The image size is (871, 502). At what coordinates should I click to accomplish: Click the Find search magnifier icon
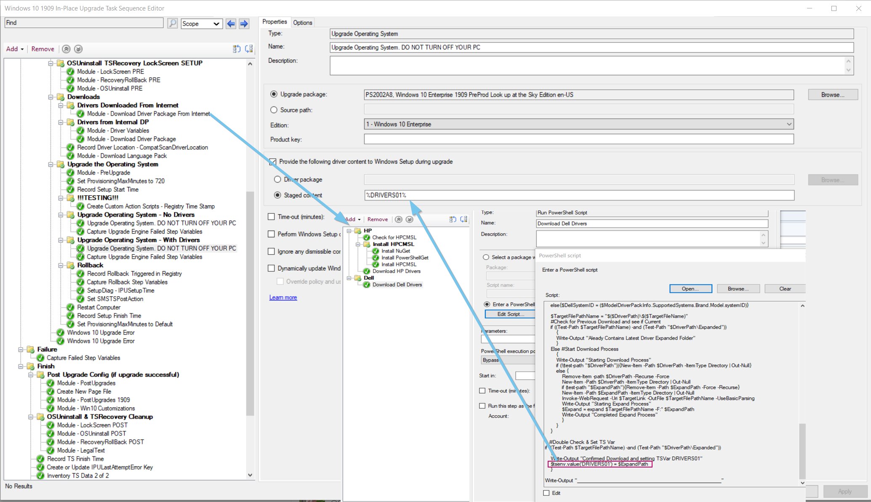coord(172,23)
